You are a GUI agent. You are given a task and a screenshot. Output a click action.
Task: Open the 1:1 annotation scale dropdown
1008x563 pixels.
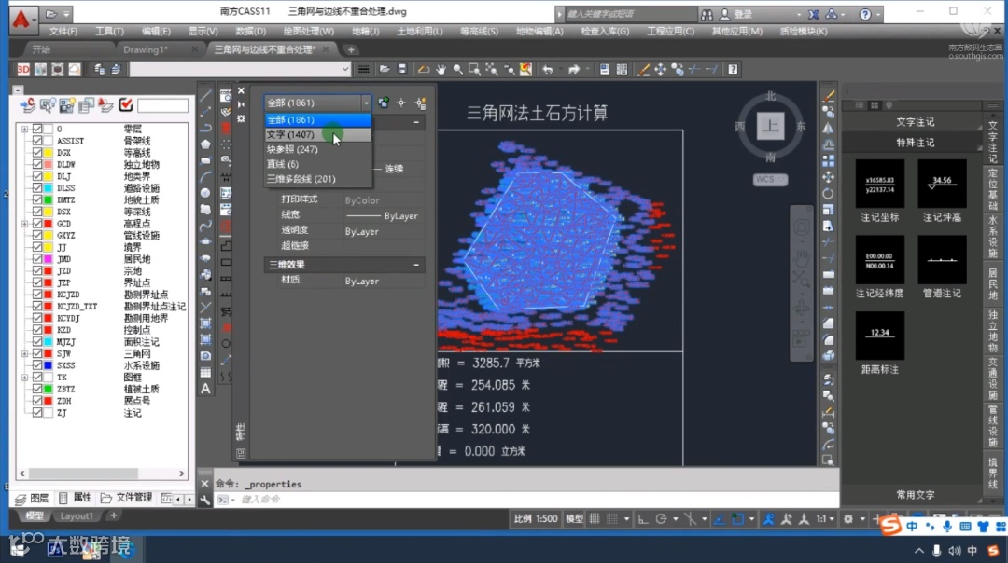(825, 518)
